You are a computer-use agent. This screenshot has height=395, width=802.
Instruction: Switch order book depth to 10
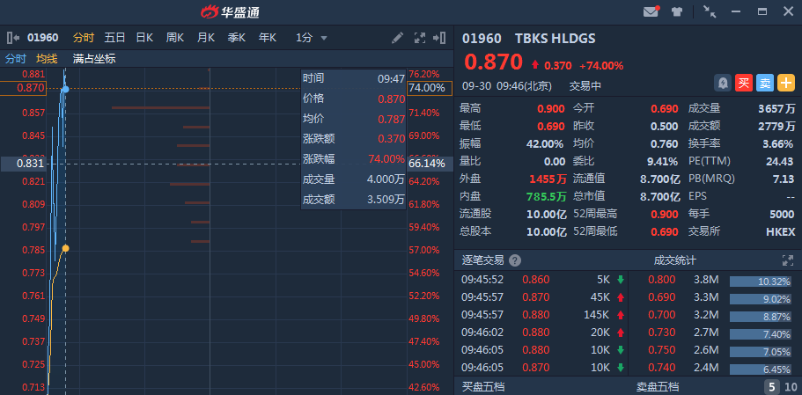[791, 387]
